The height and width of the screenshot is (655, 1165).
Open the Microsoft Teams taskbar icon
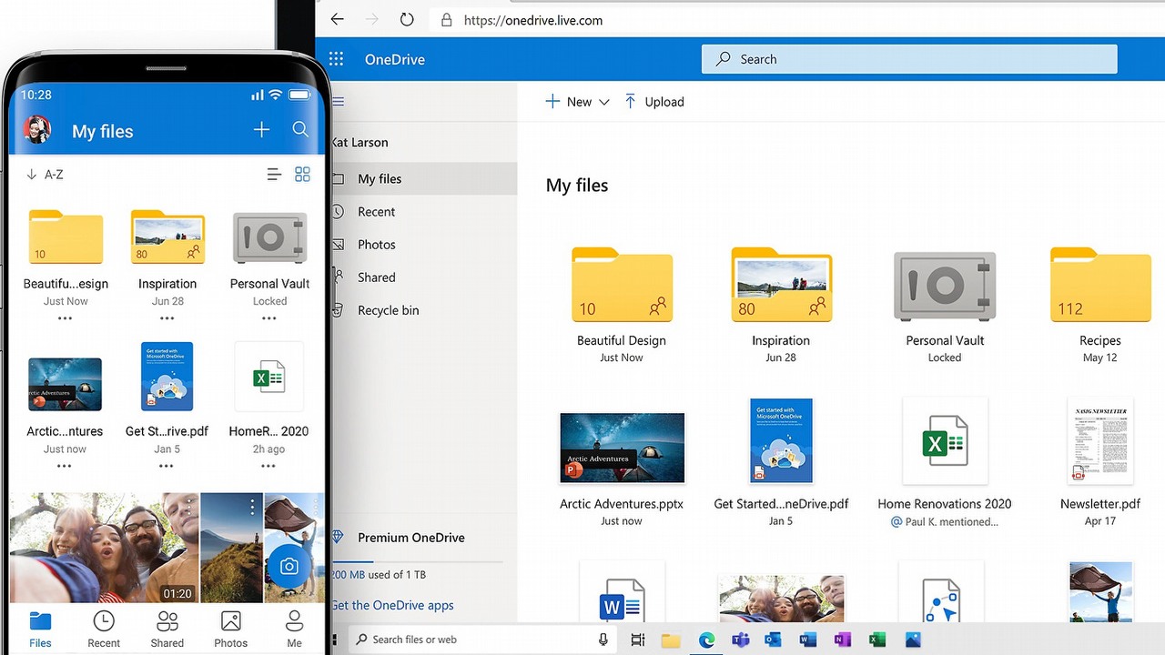(x=741, y=640)
